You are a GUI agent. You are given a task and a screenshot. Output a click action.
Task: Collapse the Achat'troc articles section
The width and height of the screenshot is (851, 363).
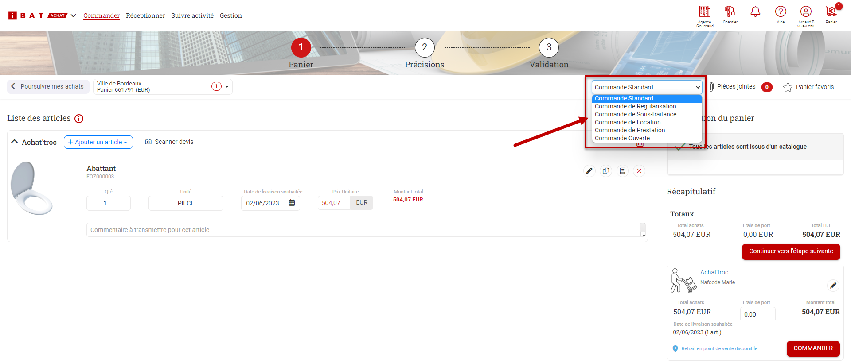point(15,142)
